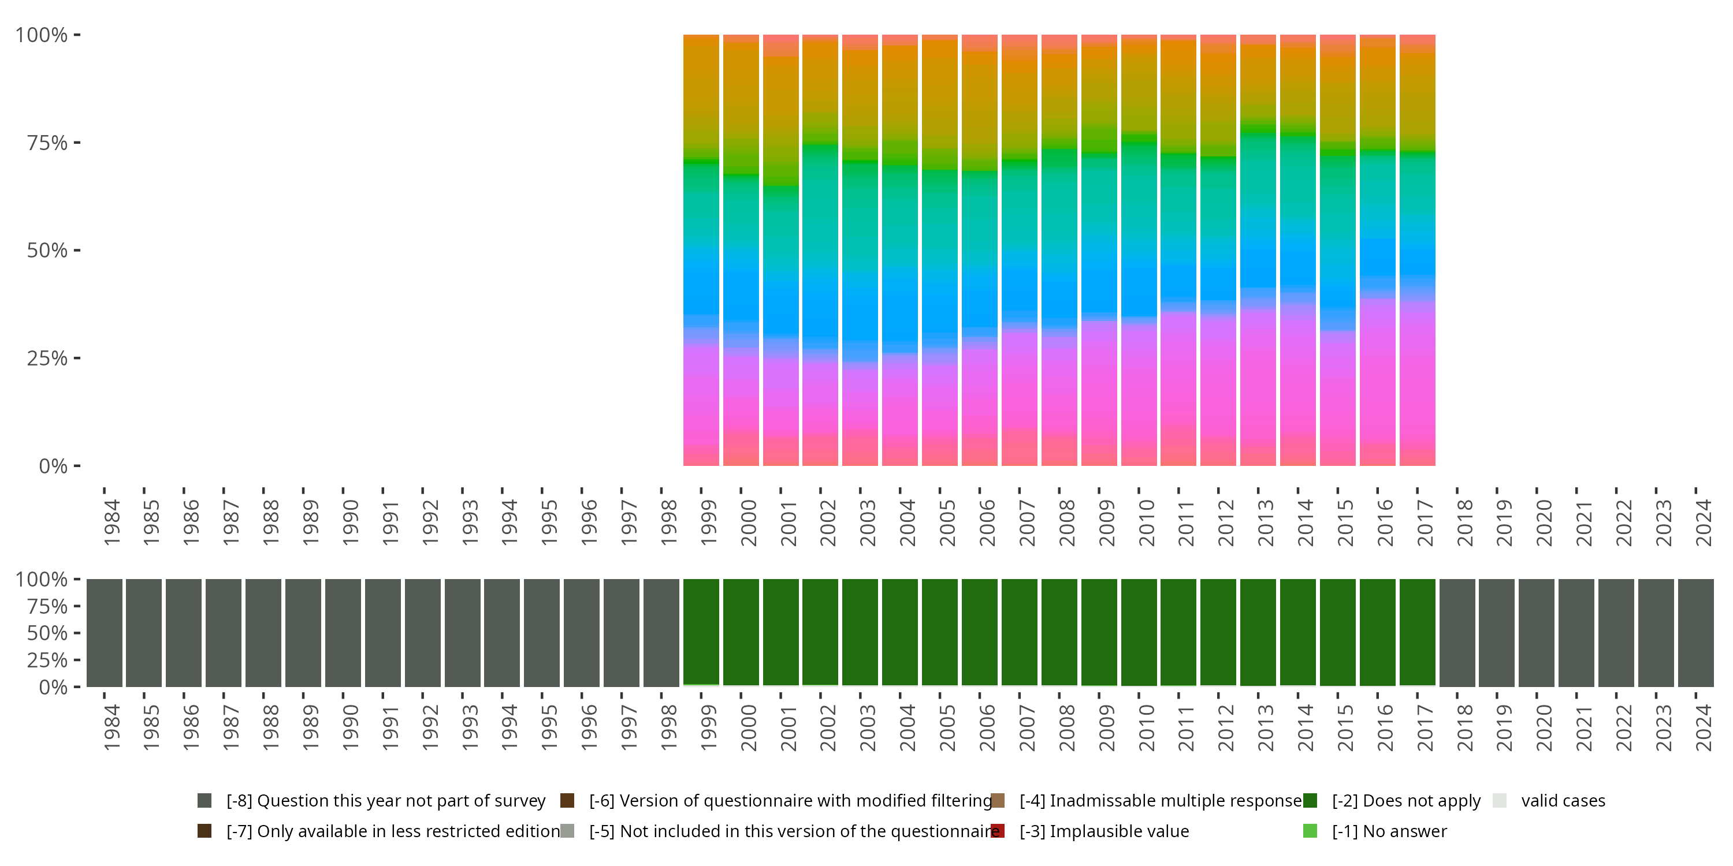
Task: Click the [-7] less restricted edition swatch
Action: click(204, 831)
